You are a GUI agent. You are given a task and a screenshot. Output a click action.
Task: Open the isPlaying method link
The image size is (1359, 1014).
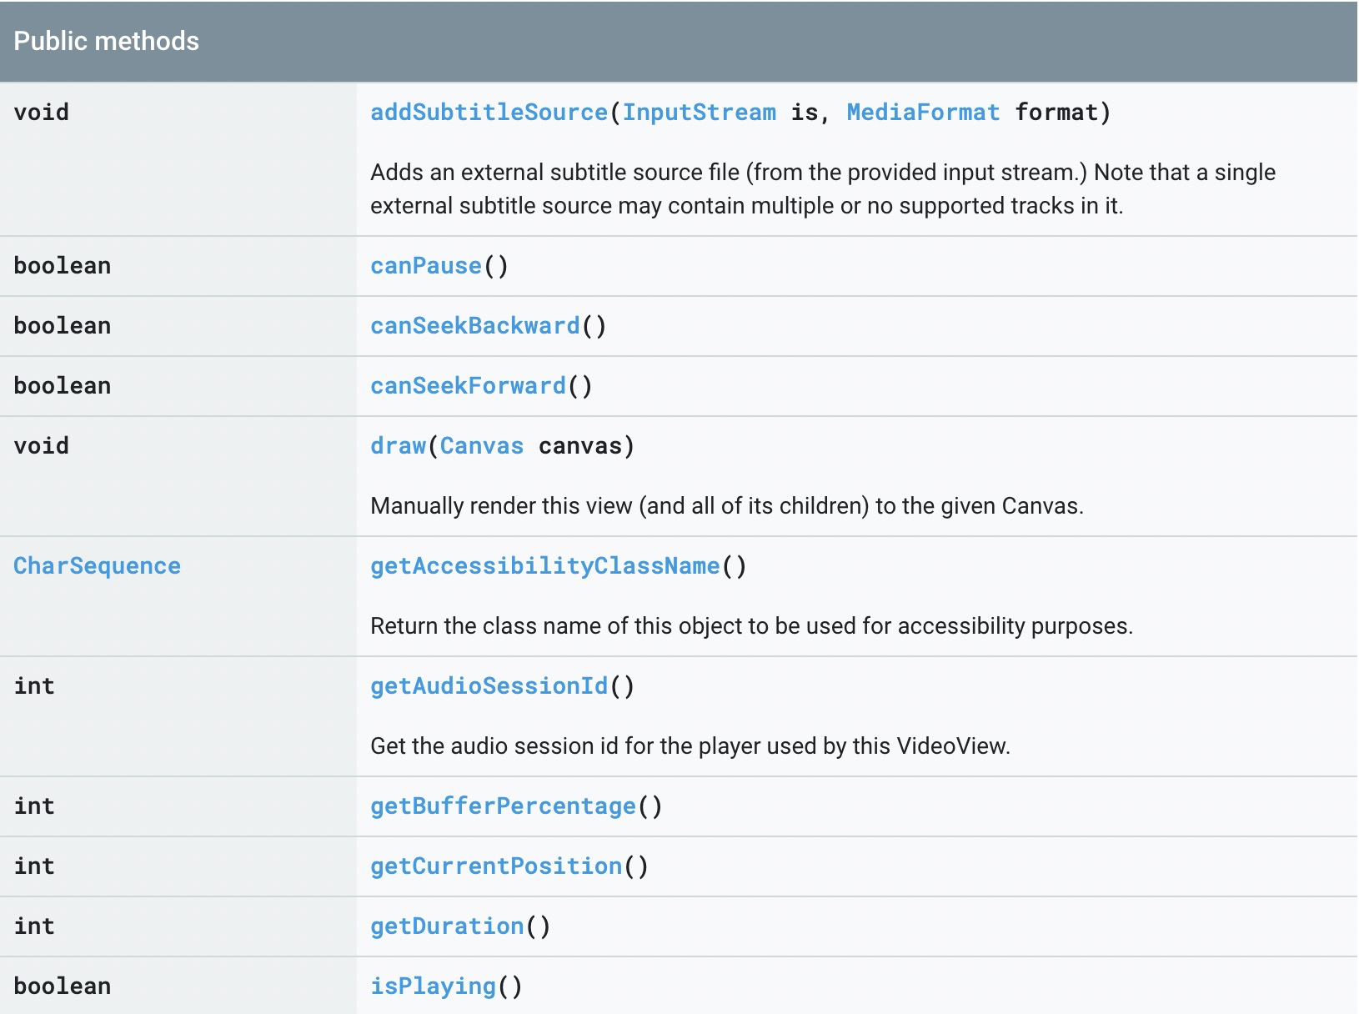433,986
